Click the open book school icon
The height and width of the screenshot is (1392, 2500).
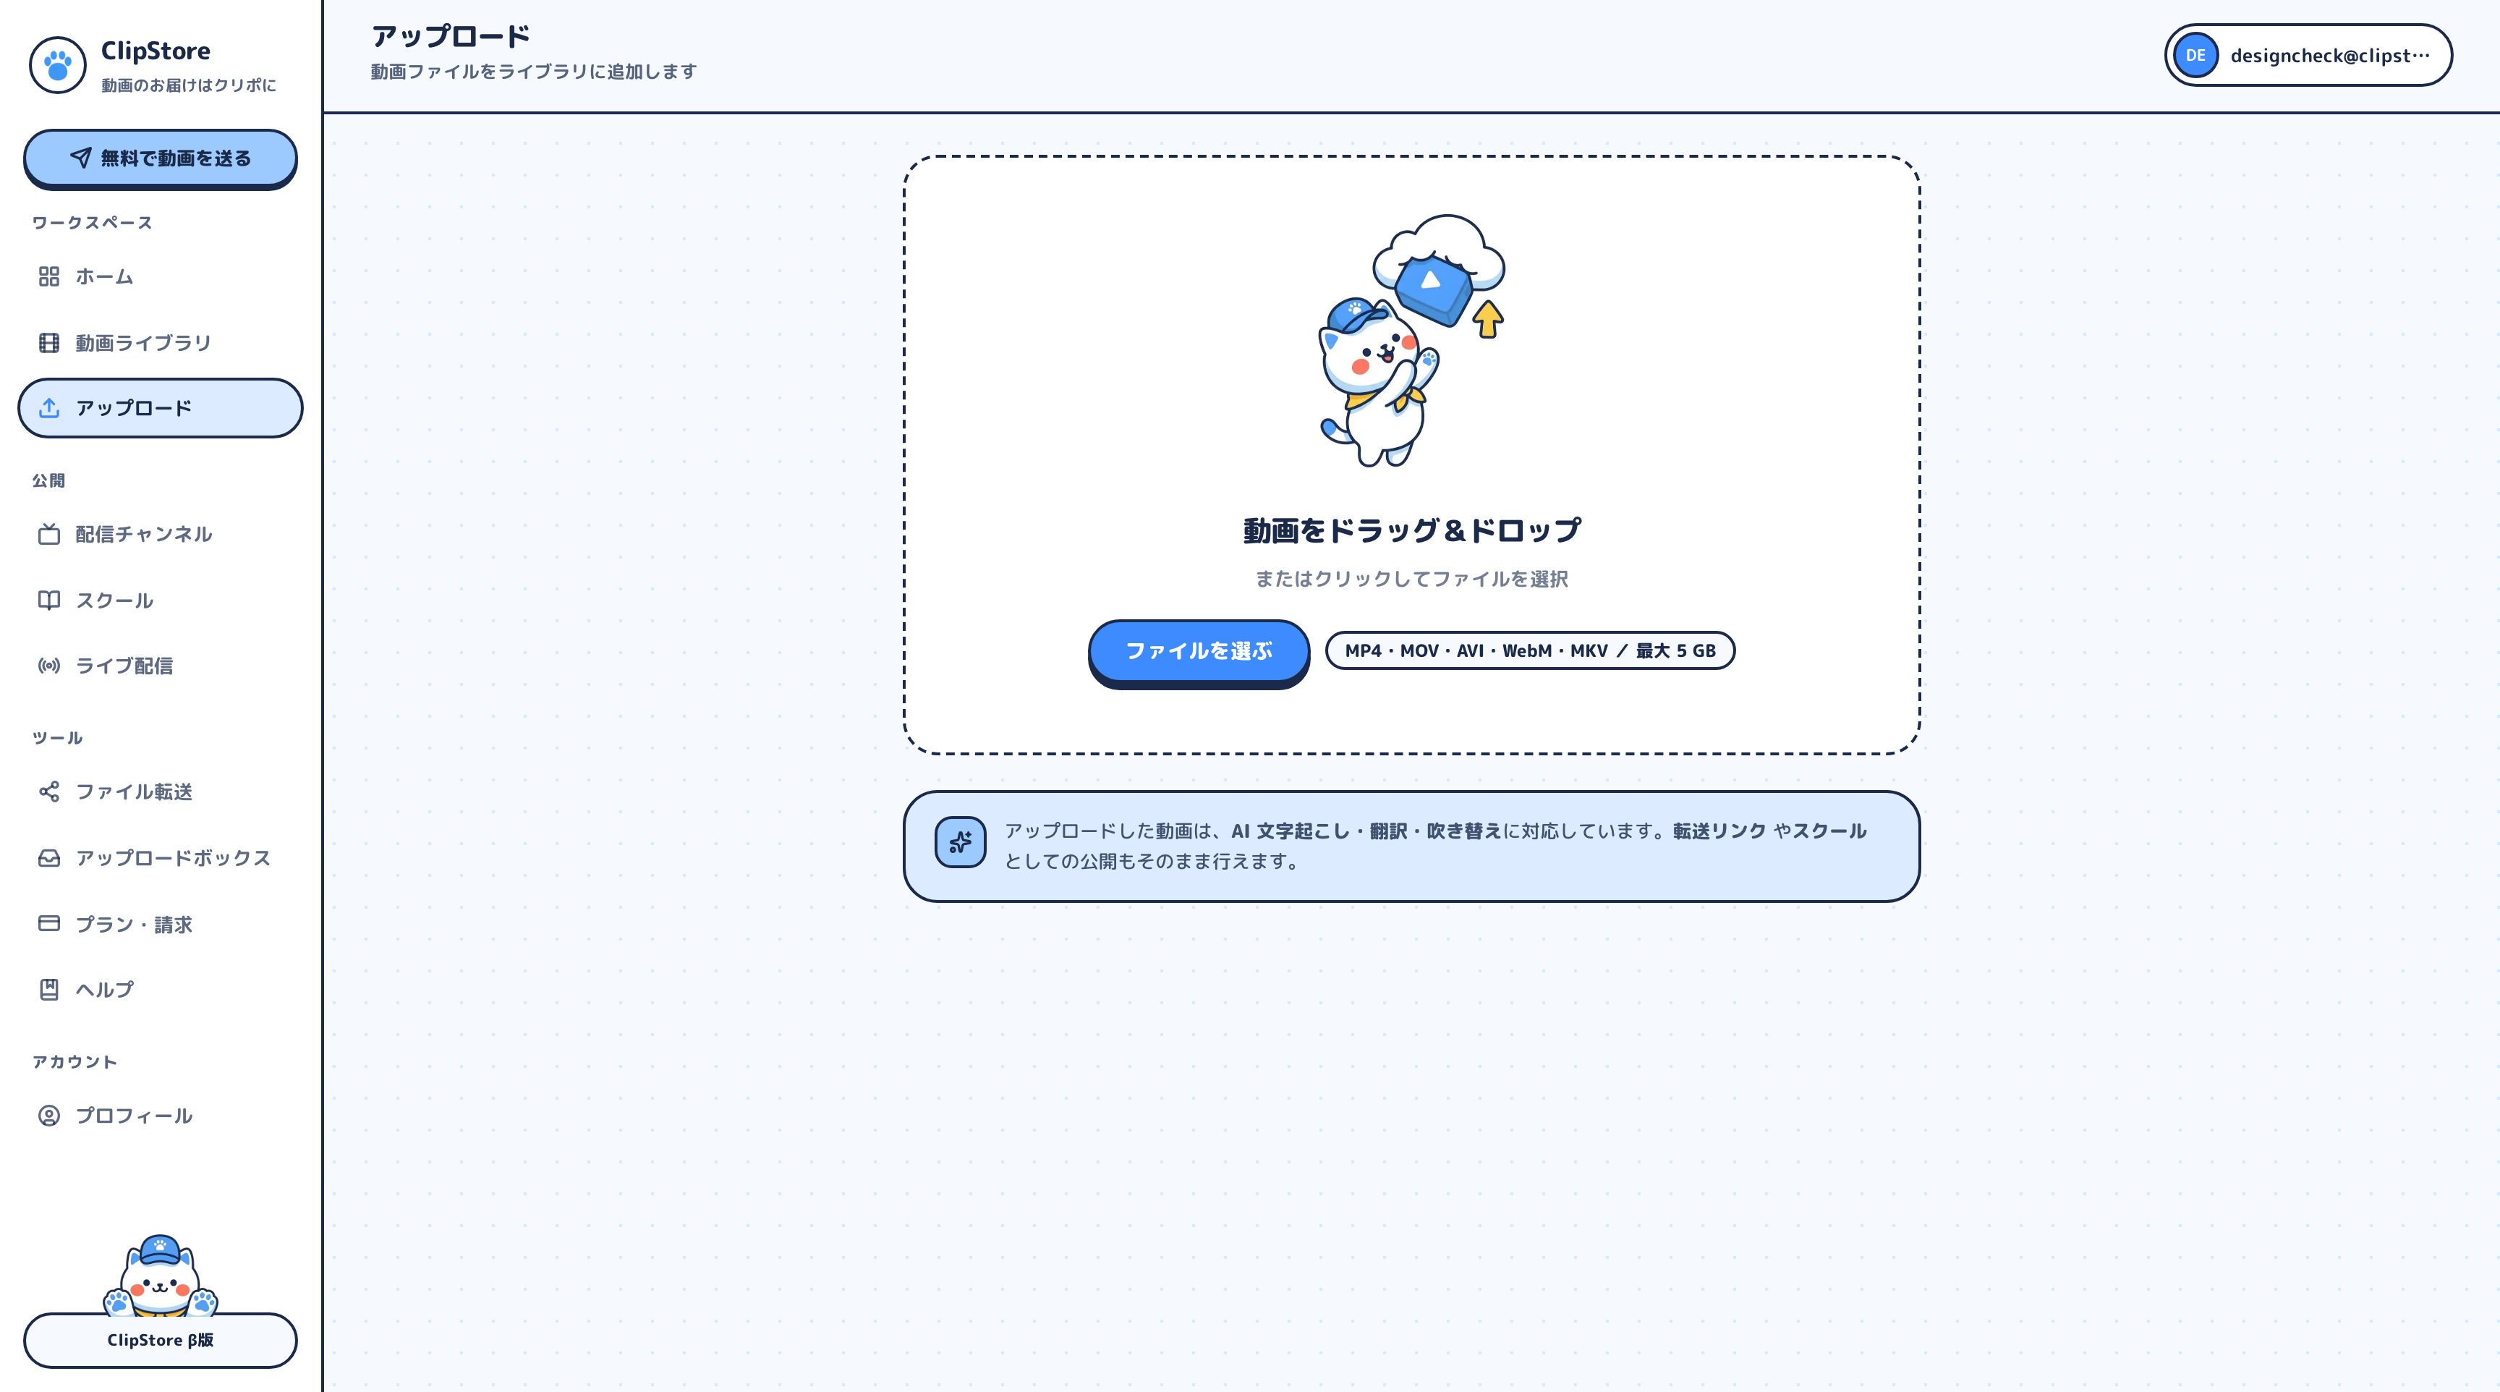point(49,600)
